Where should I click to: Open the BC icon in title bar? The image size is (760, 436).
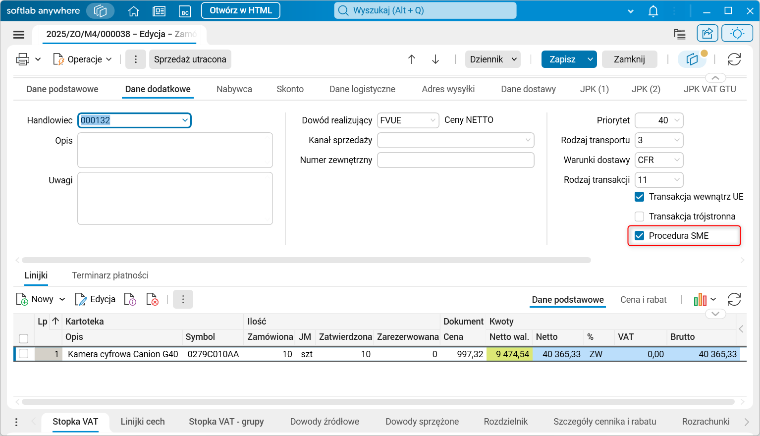pyautogui.click(x=185, y=11)
